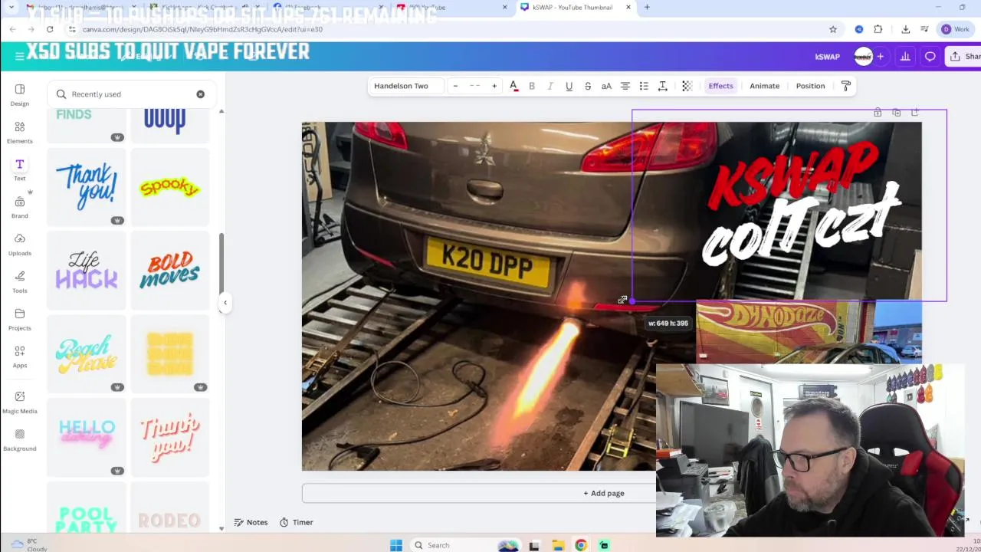Click the export icon above selected element
This screenshot has width=981, height=552.
[x=915, y=113]
